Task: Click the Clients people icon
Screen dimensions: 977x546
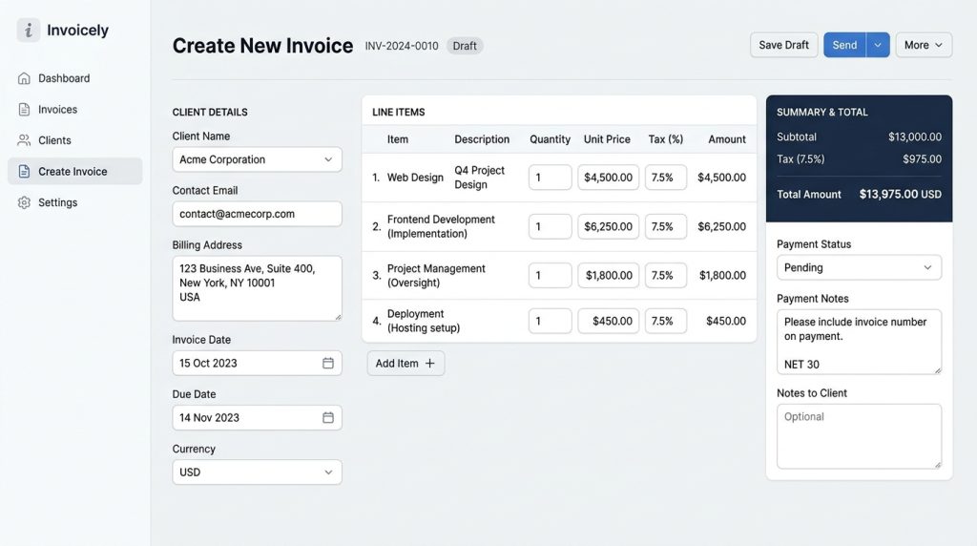Action: 24,140
